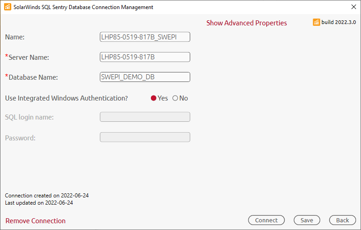Go back using the Back button
This screenshot has width=361, height=230.
(x=342, y=220)
